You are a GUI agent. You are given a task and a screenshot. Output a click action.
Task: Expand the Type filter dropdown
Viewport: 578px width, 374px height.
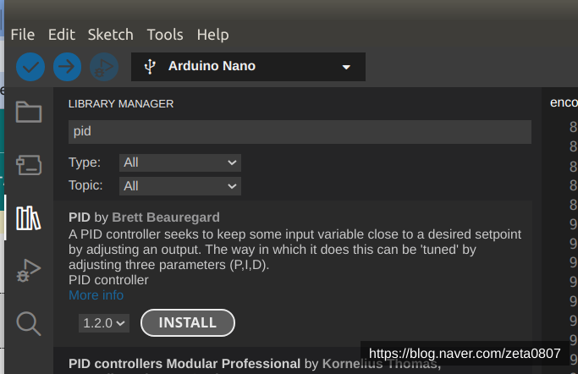[179, 162]
